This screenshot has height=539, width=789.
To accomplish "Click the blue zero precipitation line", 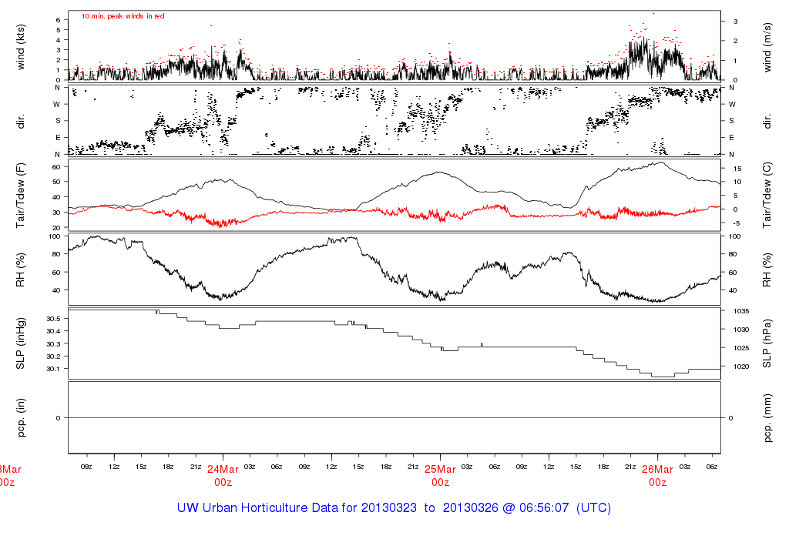I will 394,418.
